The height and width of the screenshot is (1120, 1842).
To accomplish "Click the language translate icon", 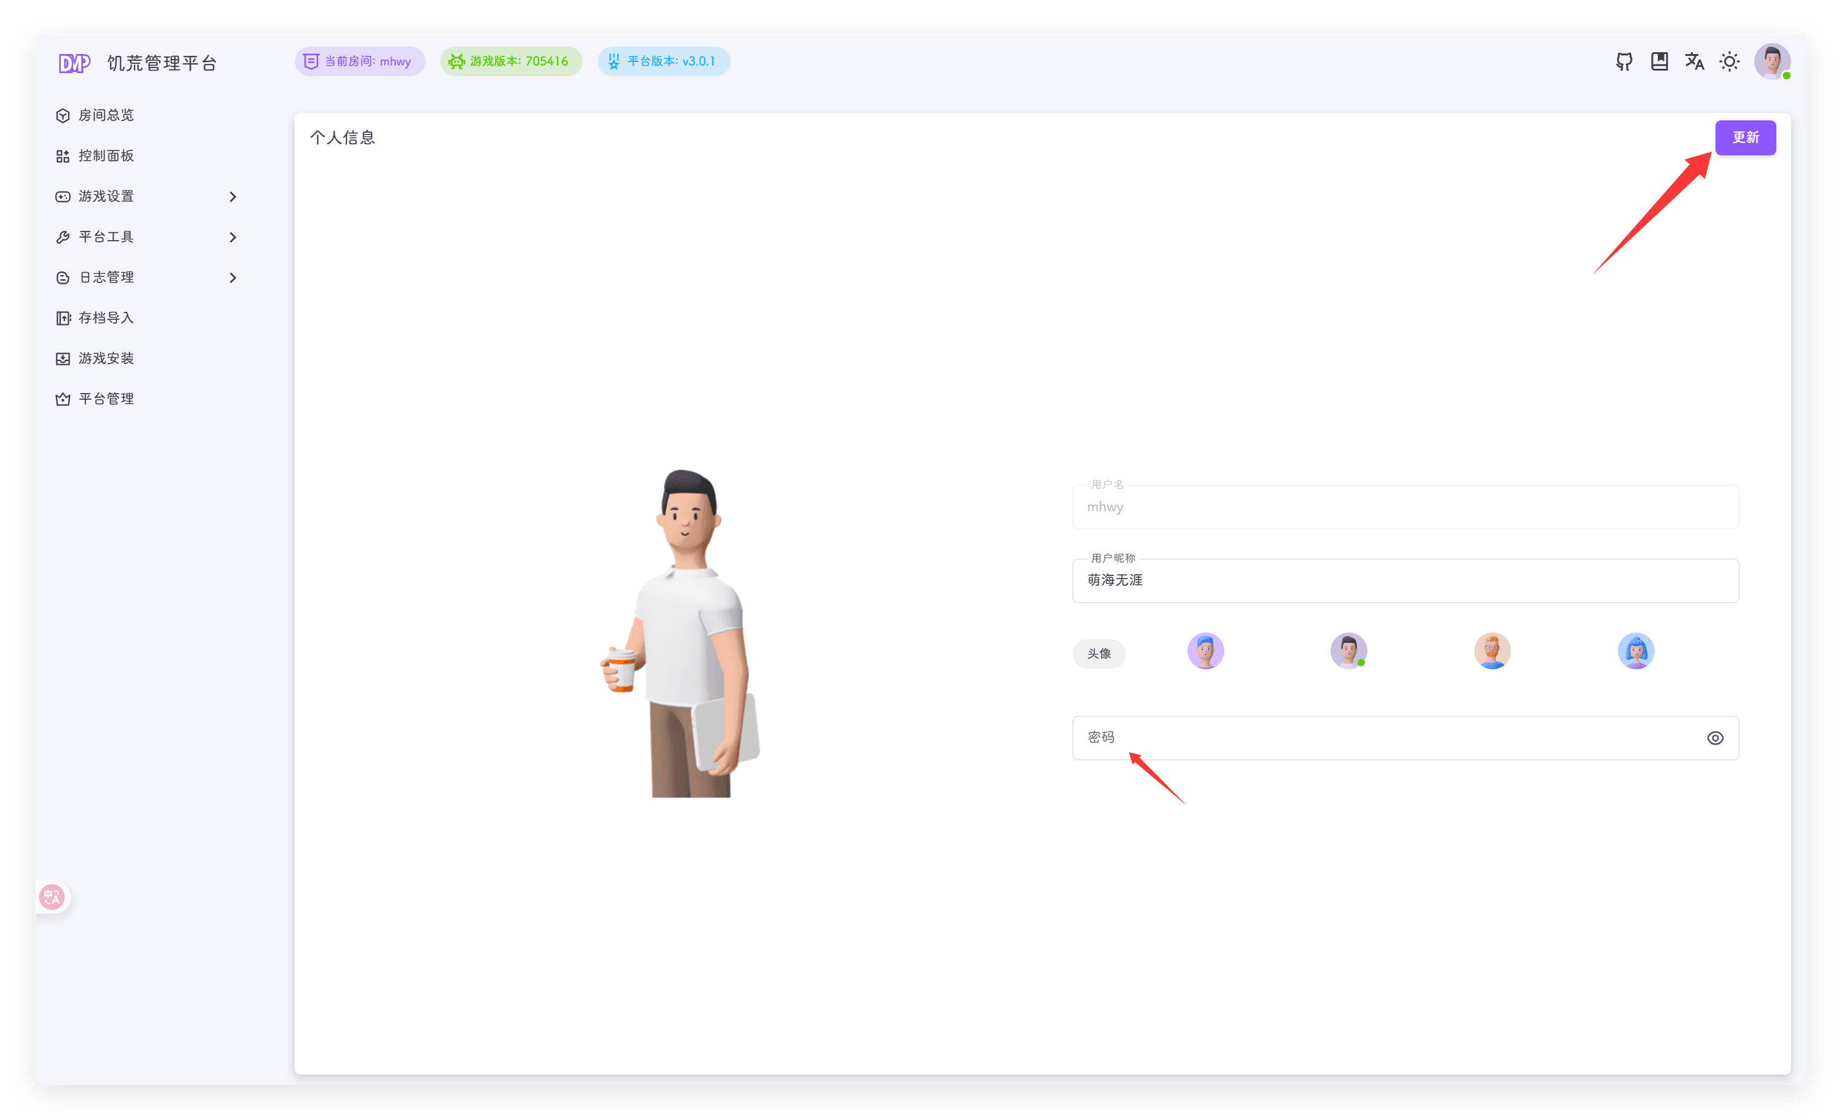I will tap(1694, 61).
